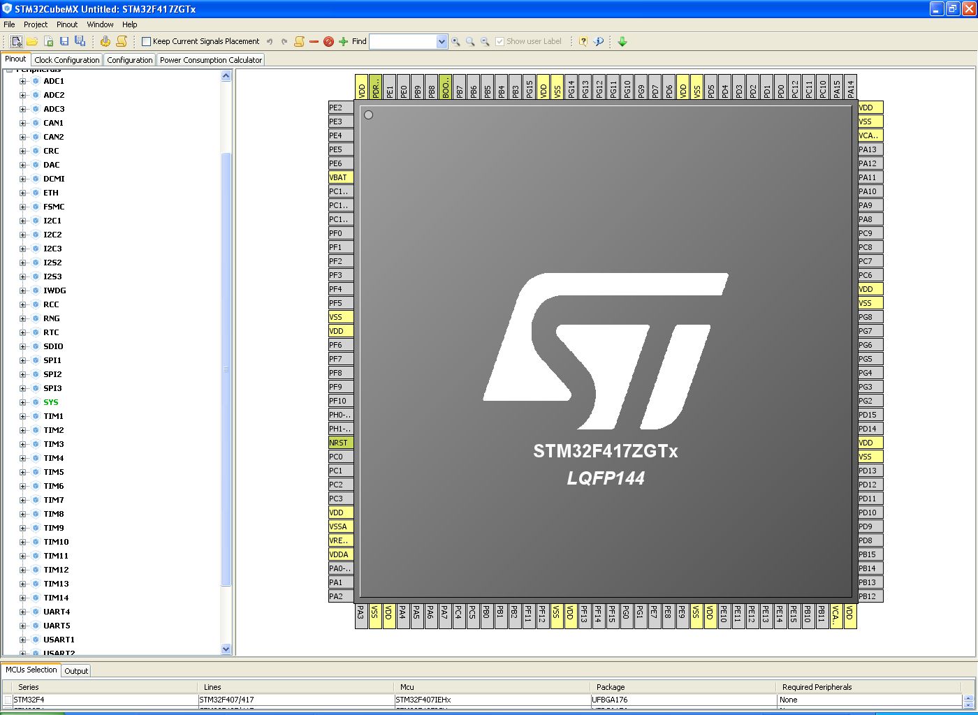Click the 'STM32F407/417' lines cell
The height and width of the screenshot is (715, 978).
click(296, 700)
